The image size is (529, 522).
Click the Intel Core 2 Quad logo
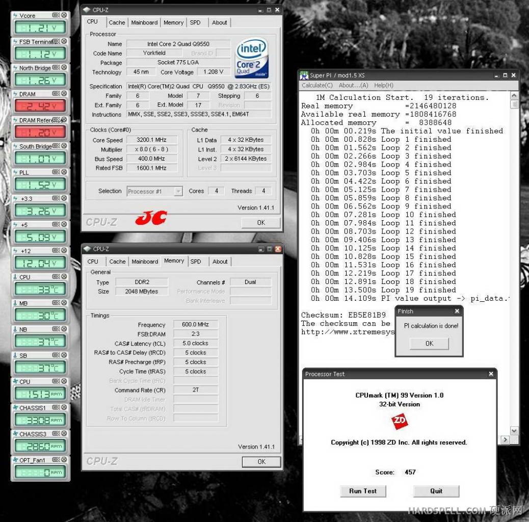[x=252, y=58]
